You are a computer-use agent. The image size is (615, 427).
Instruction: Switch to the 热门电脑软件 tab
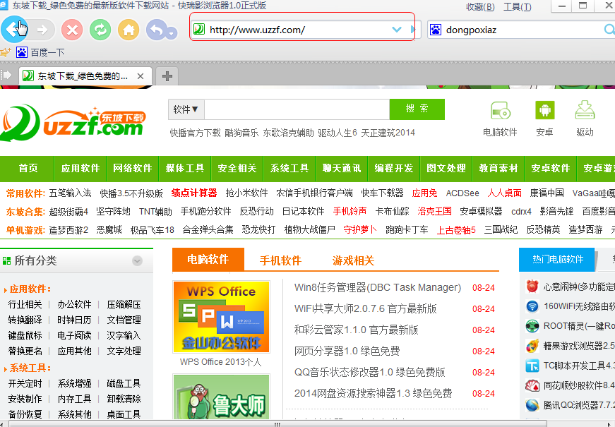tap(557, 259)
